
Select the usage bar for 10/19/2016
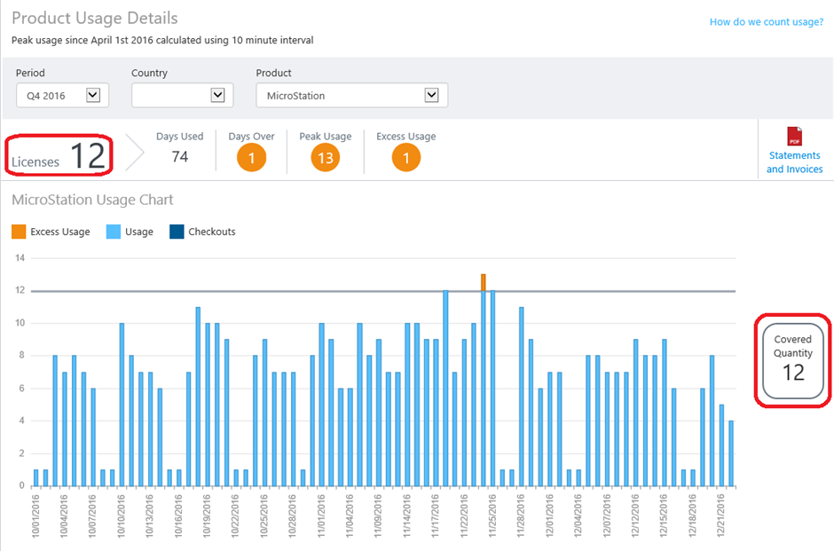coord(208,405)
